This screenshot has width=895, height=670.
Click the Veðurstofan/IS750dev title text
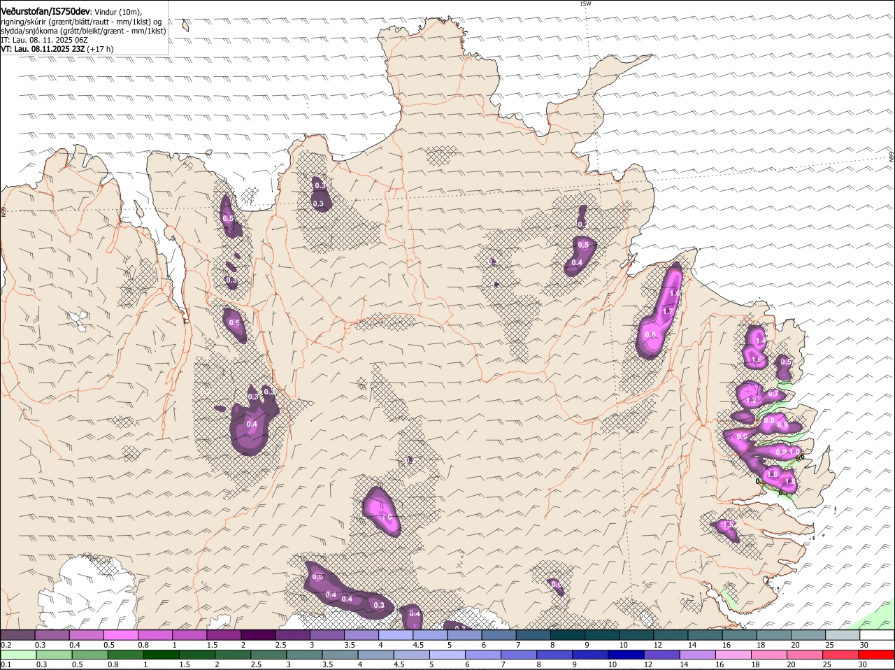coord(45,11)
